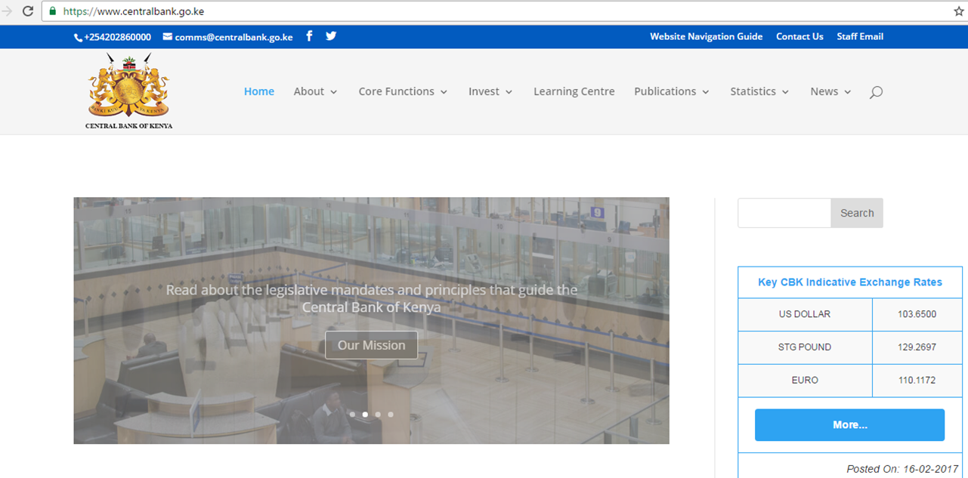The height and width of the screenshot is (478, 968).
Task: Open Website Navigation Guide link
Action: click(707, 36)
